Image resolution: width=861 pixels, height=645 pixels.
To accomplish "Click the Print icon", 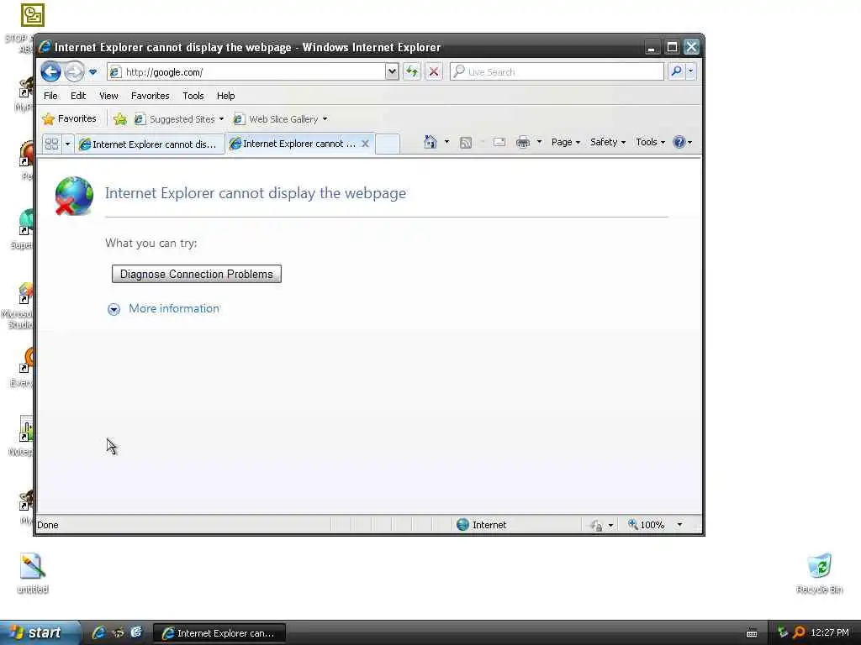I will [523, 142].
